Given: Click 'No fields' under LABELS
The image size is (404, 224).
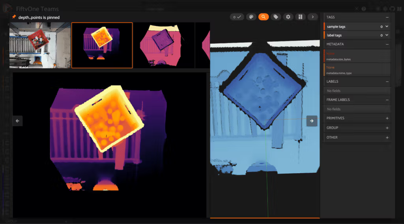Looking at the screenshot, I should point(334,91).
